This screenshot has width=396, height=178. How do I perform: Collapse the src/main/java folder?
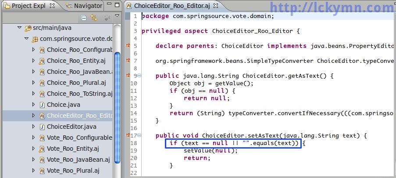pos(19,28)
